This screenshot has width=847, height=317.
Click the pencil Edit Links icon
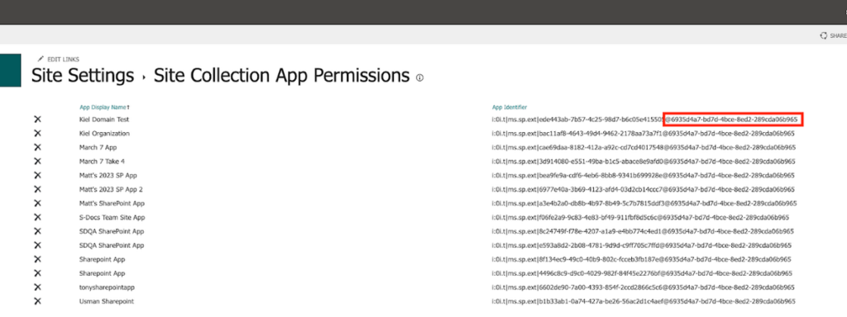coord(41,59)
